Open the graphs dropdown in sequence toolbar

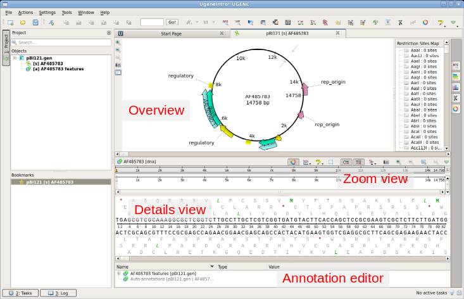point(306,162)
